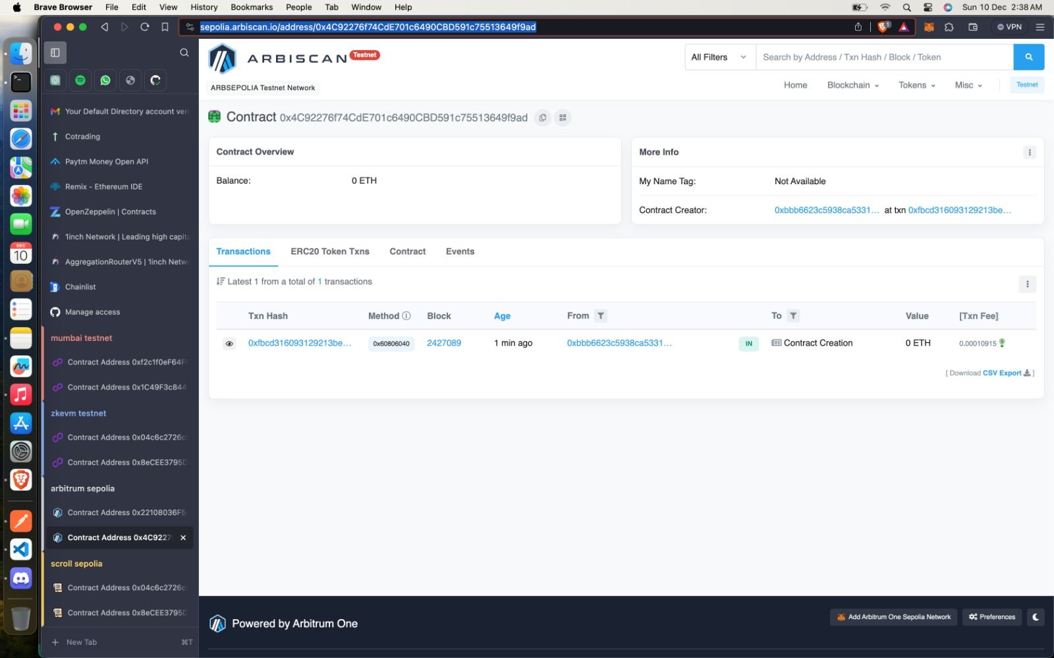Open the From column filter

pos(601,316)
